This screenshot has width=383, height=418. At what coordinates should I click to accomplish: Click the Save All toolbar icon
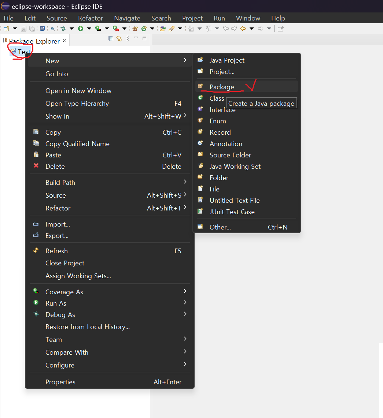pyautogui.click(x=32, y=29)
